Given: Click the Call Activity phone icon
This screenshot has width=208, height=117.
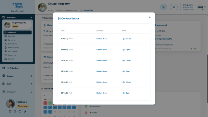Looking at the screenshot, I should pos(6,44).
